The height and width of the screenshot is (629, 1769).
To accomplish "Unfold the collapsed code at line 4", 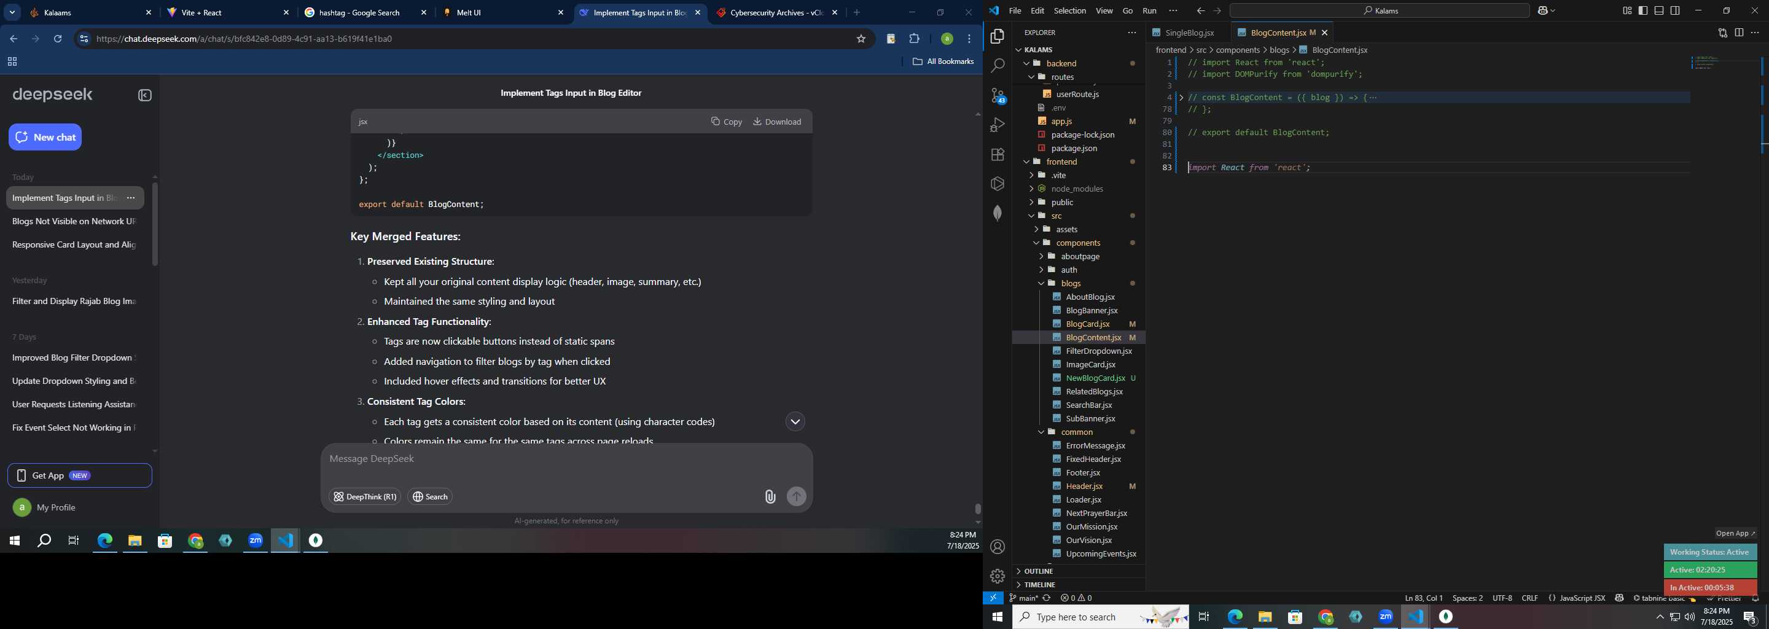I will pos(1181,98).
